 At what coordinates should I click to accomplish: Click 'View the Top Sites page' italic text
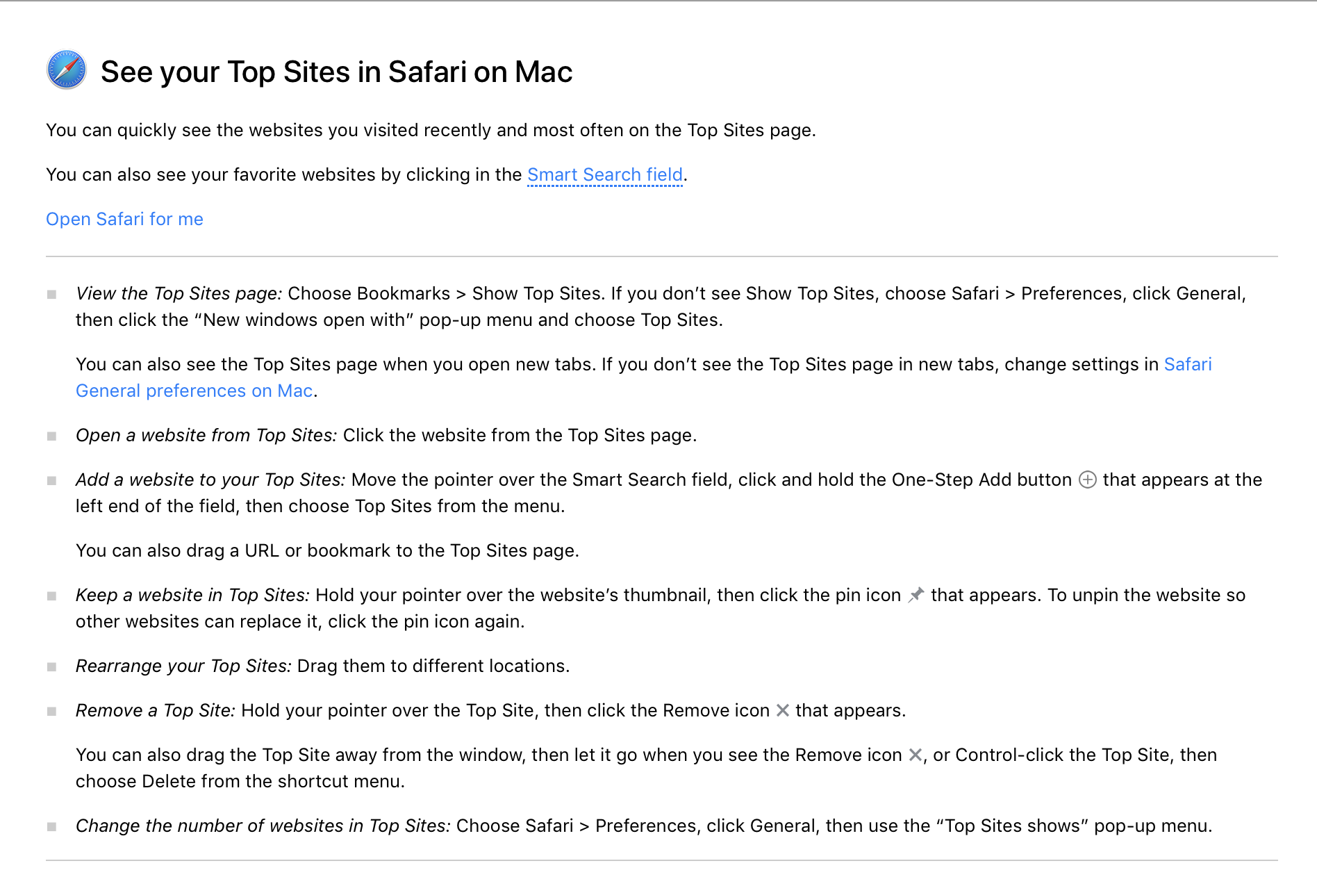pos(179,293)
